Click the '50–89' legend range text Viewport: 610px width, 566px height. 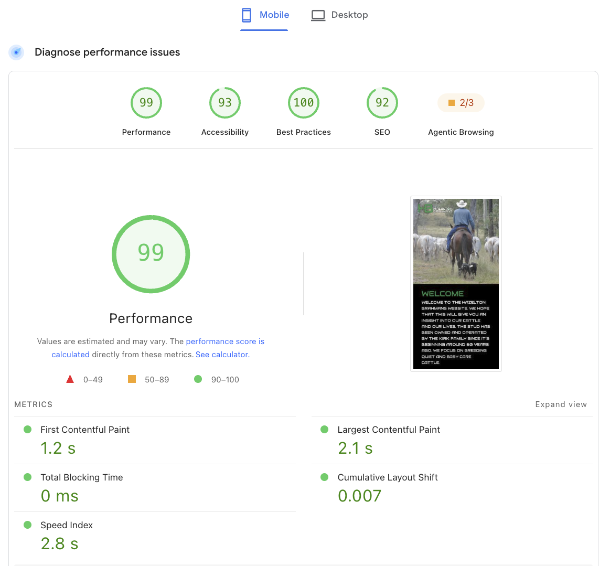pyautogui.click(x=157, y=380)
